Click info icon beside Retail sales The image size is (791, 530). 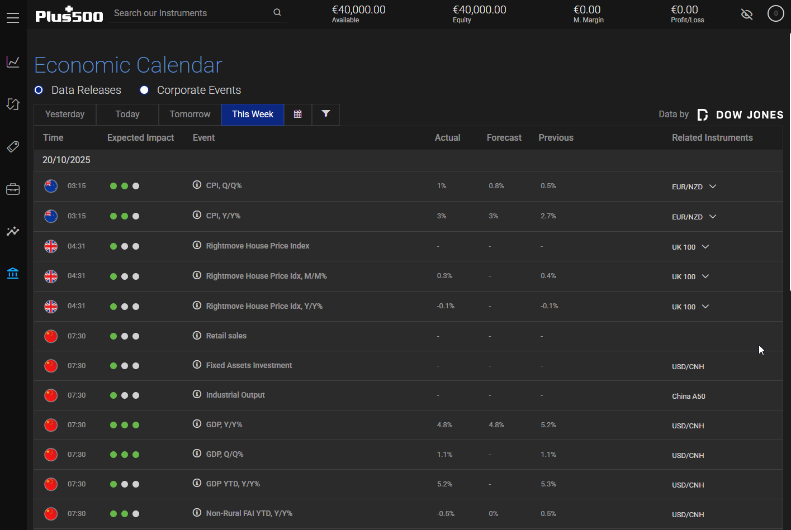tap(197, 335)
